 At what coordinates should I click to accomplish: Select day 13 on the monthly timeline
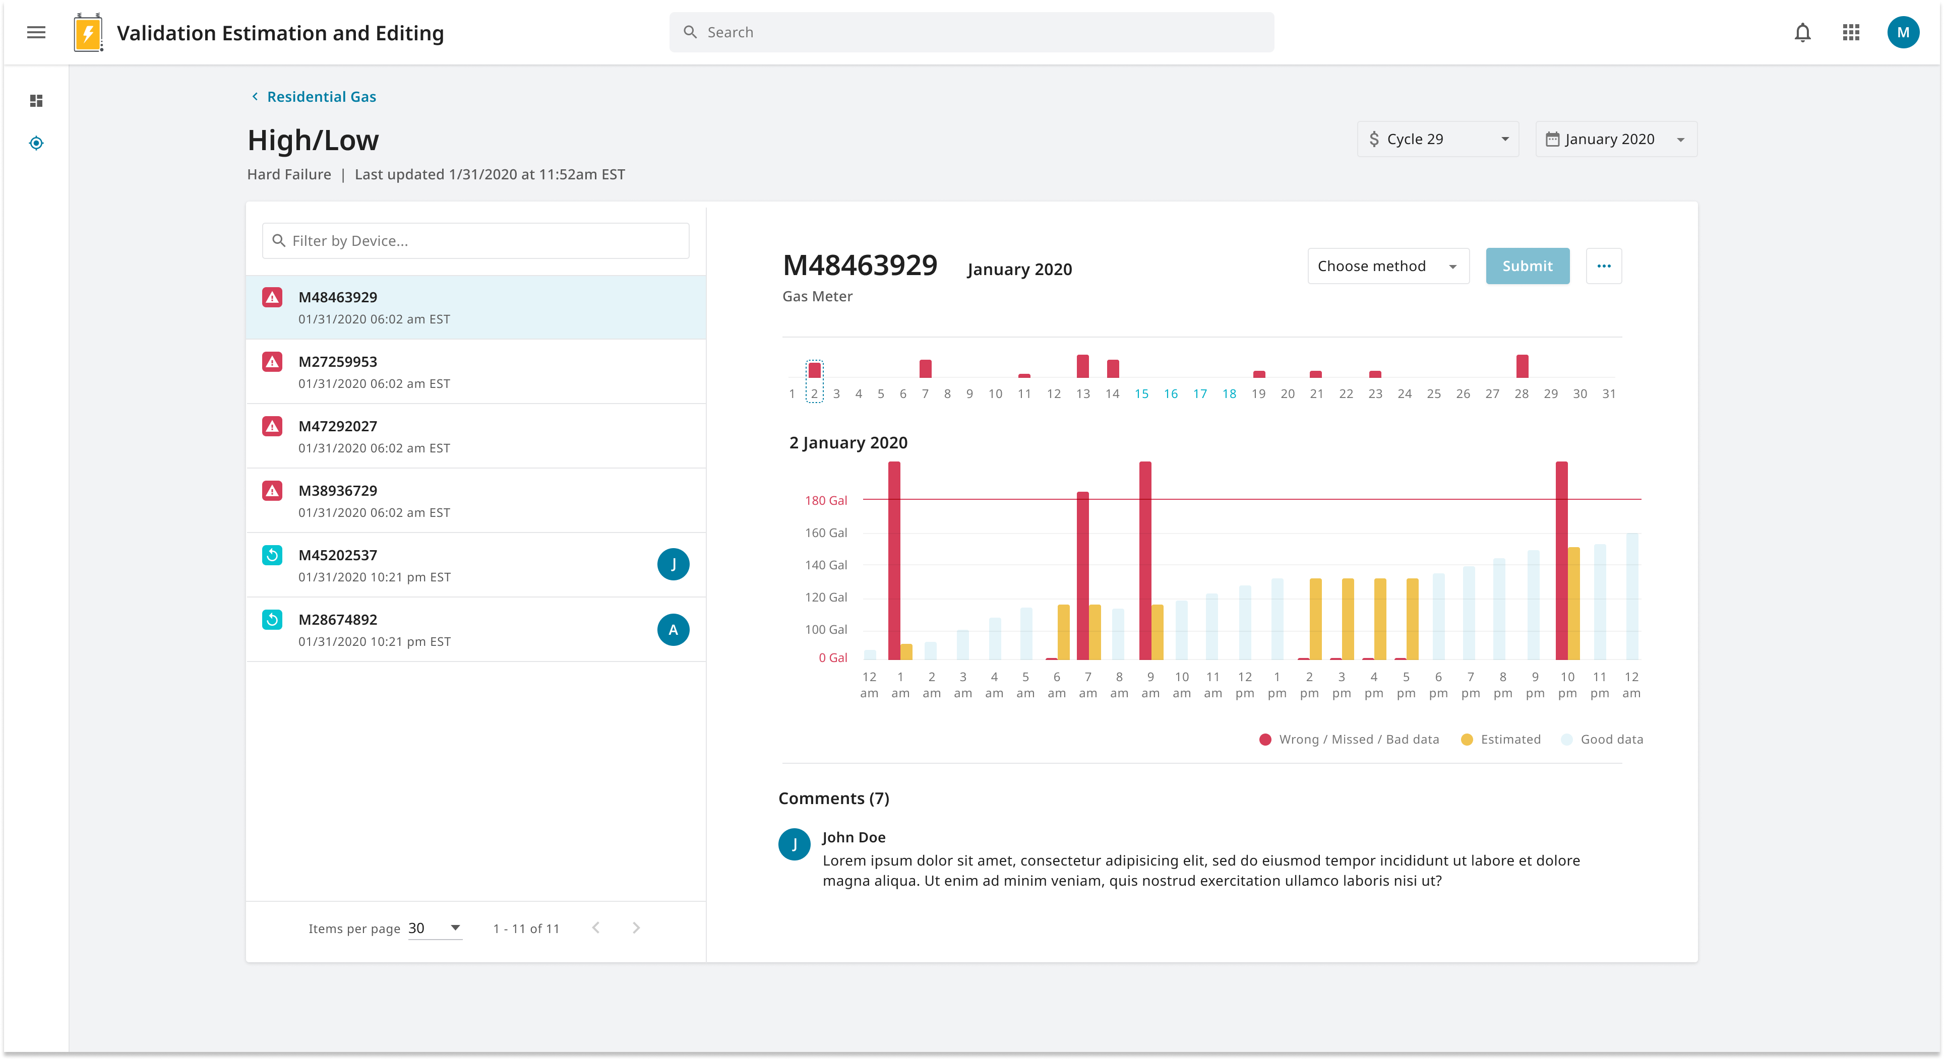coord(1083,393)
